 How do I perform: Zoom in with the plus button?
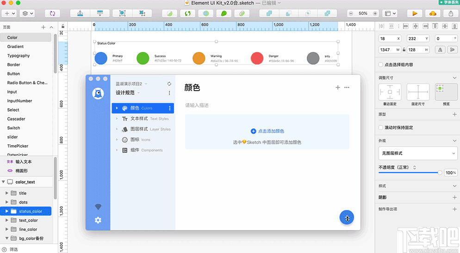click(x=375, y=13)
